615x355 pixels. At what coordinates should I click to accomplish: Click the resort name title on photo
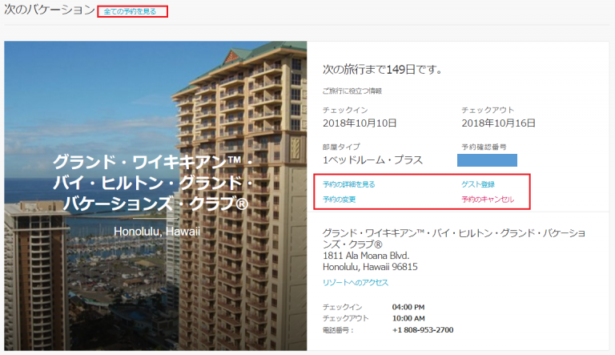point(153,183)
